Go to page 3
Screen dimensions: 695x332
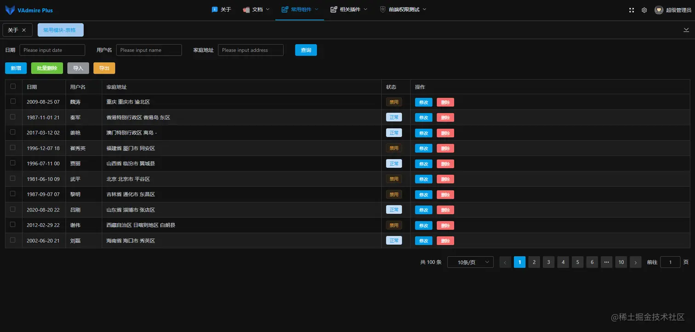click(548, 262)
